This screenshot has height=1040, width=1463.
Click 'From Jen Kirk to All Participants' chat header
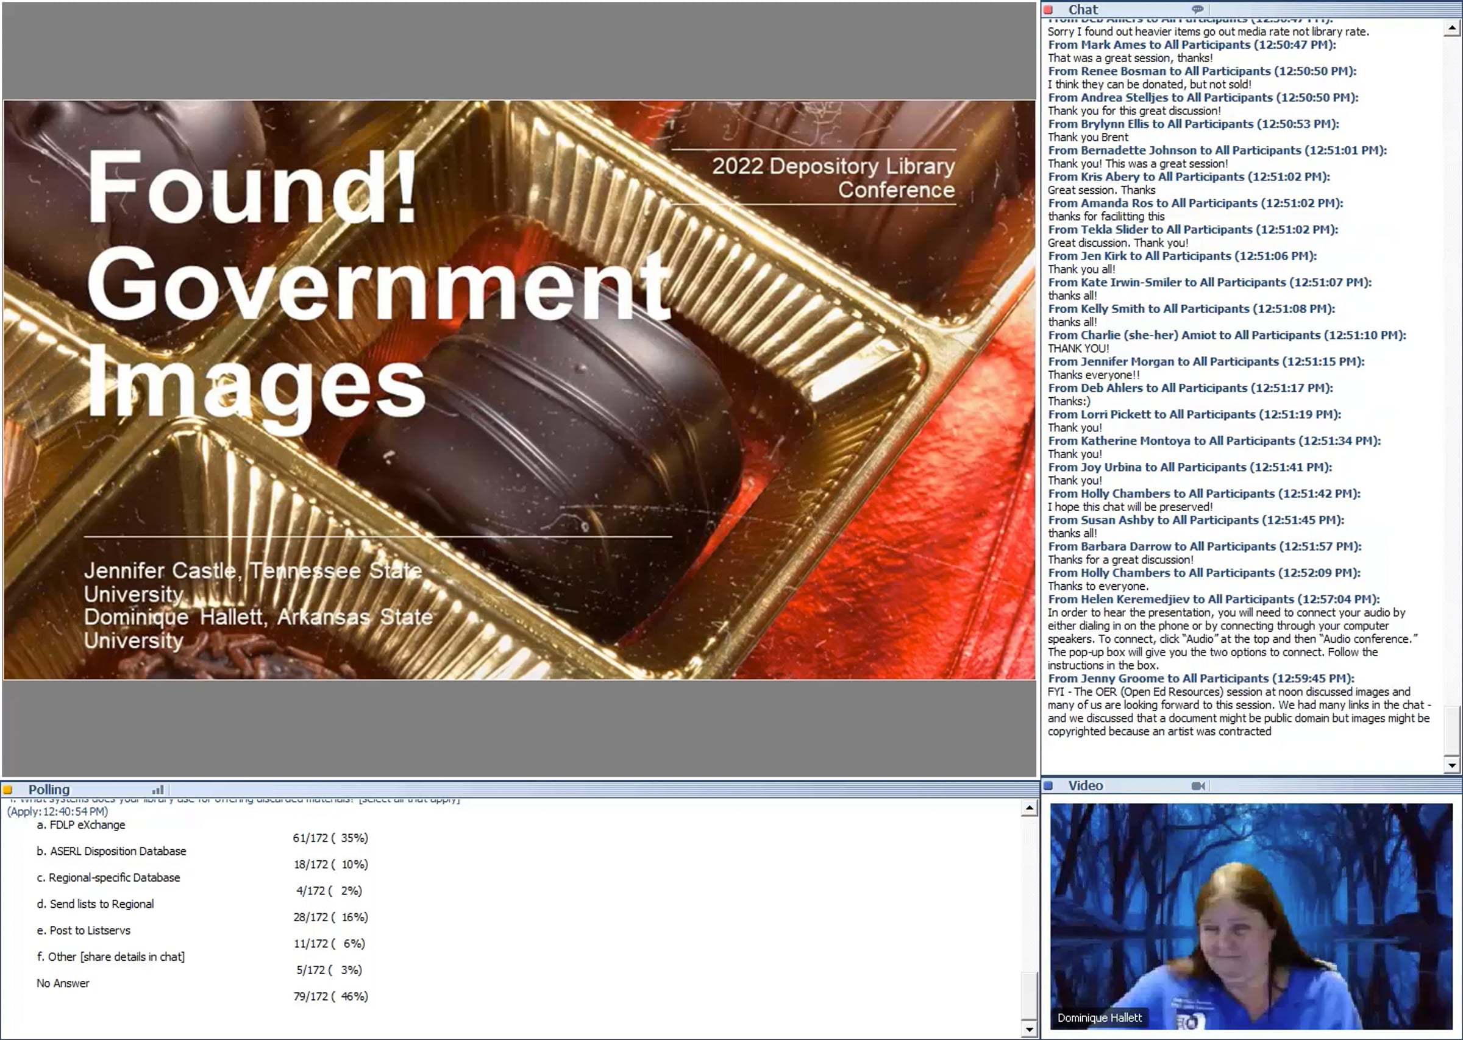(x=1183, y=256)
